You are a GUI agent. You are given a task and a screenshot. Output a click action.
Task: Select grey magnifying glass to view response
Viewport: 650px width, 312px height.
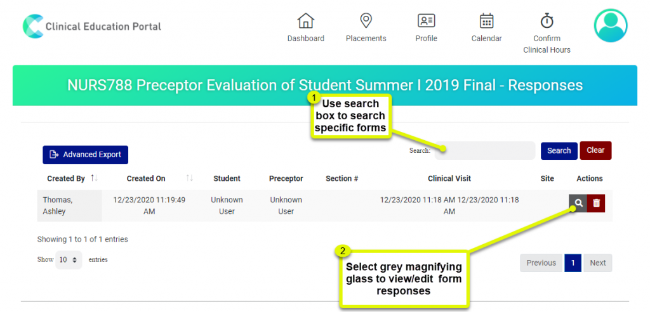coord(578,203)
